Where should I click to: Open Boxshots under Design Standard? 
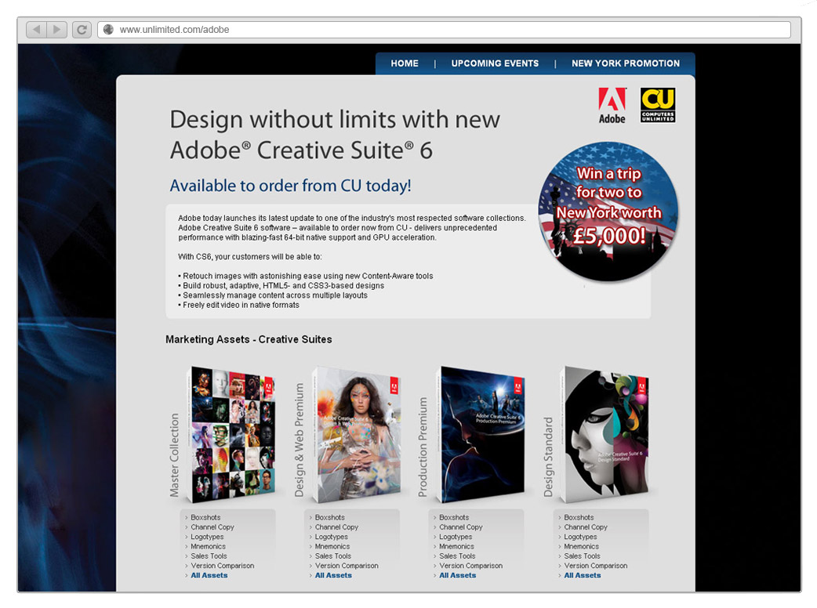tap(579, 517)
